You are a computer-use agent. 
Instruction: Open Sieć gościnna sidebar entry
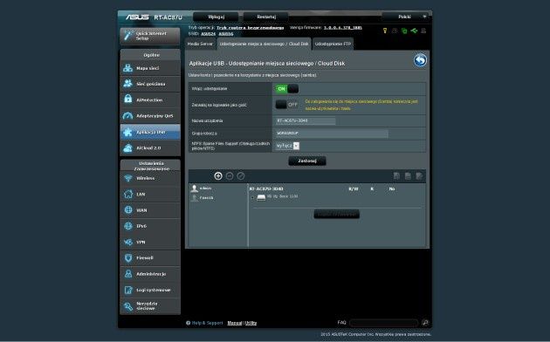pos(150,84)
